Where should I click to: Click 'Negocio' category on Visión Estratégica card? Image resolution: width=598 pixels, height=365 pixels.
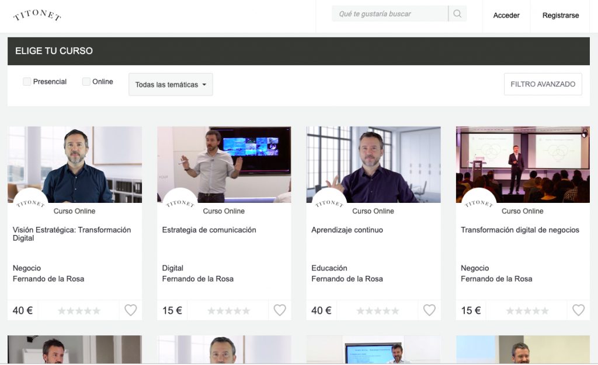coord(27,268)
